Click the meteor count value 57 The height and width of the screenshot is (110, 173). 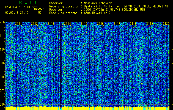(x=40, y=13)
